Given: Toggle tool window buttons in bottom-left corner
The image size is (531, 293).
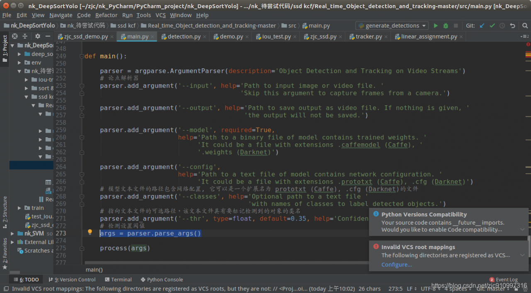Looking at the screenshot, I should pos(6,289).
